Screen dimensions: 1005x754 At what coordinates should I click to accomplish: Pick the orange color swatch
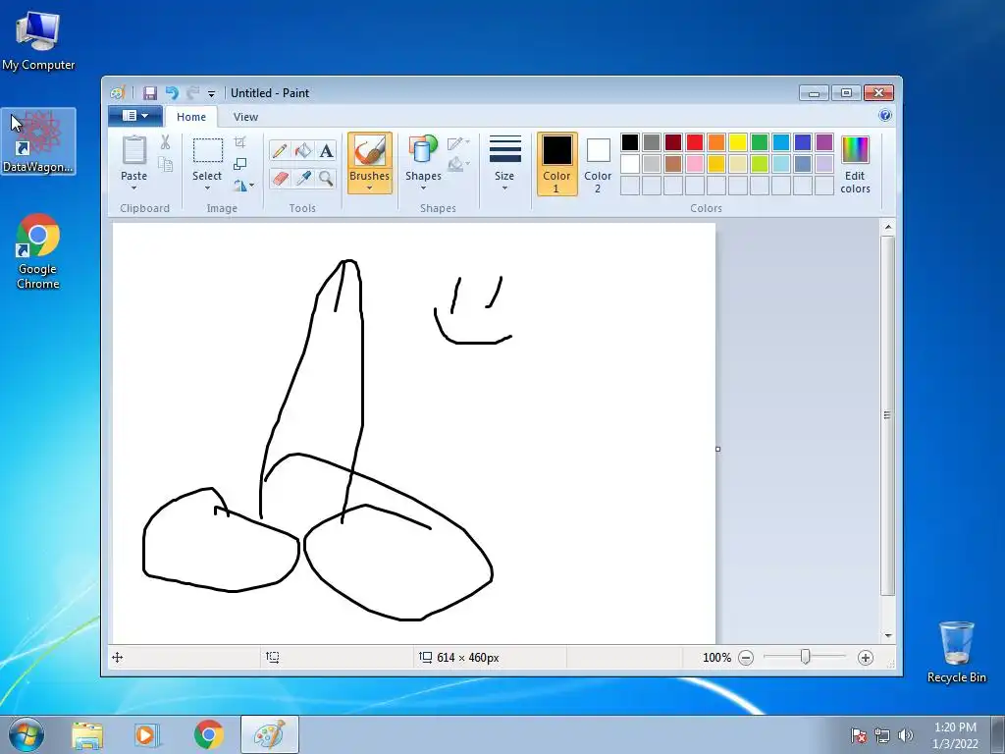coord(716,141)
